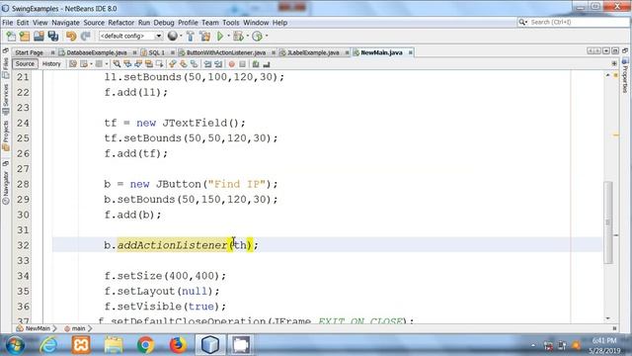632x356 pixels.
Task: Click line number 28 in the gutter
Action: 23,184
